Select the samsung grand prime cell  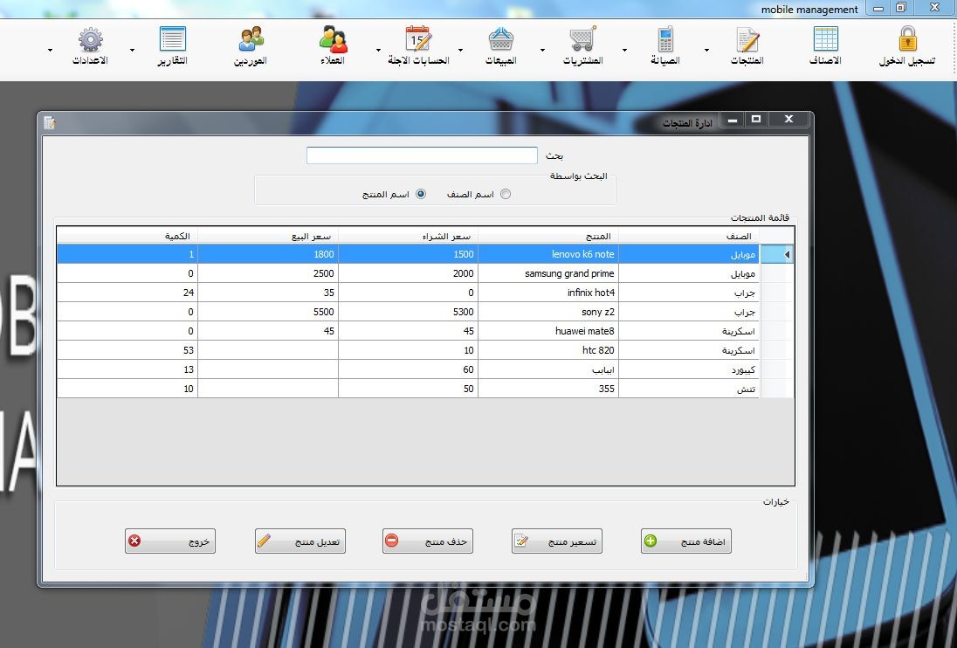[548, 273]
